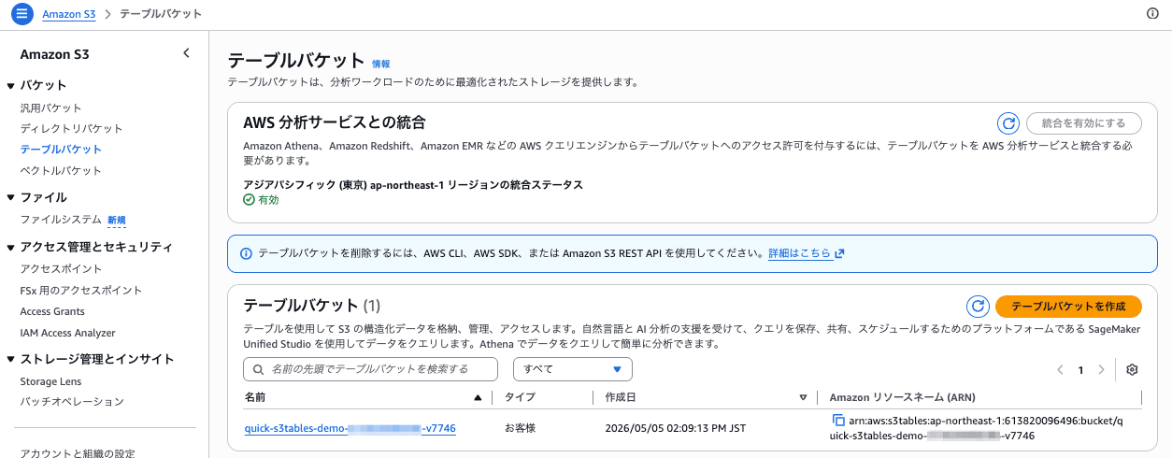Click the 新規 badge next to ファイルシステム
1172x458 pixels.
coord(116,221)
